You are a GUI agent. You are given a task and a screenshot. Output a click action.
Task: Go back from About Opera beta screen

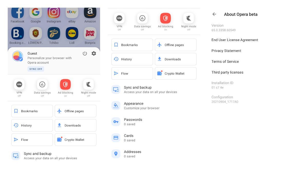[214, 14]
